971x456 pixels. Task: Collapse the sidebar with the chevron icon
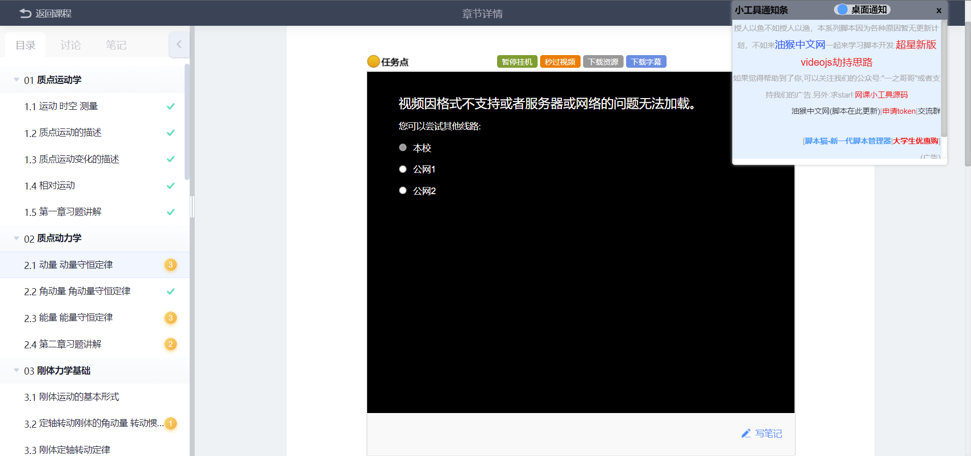tap(179, 44)
